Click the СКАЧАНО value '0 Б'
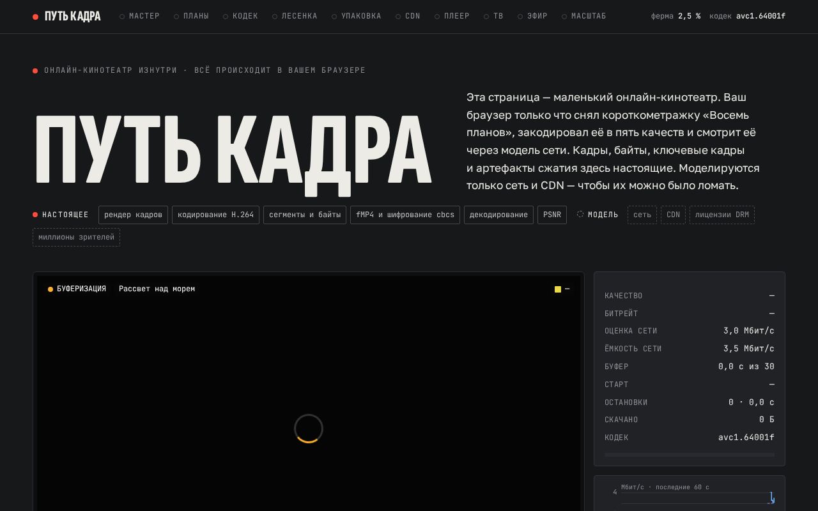The height and width of the screenshot is (511, 818). (767, 420)
